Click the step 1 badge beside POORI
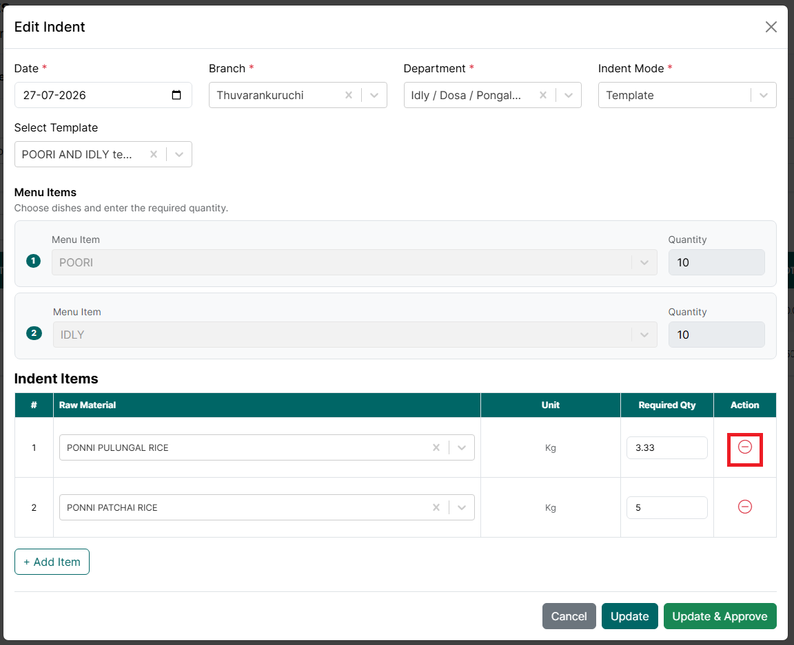Image resolution: width=794 pixels, height=645 pixels. tap(33, 261)
